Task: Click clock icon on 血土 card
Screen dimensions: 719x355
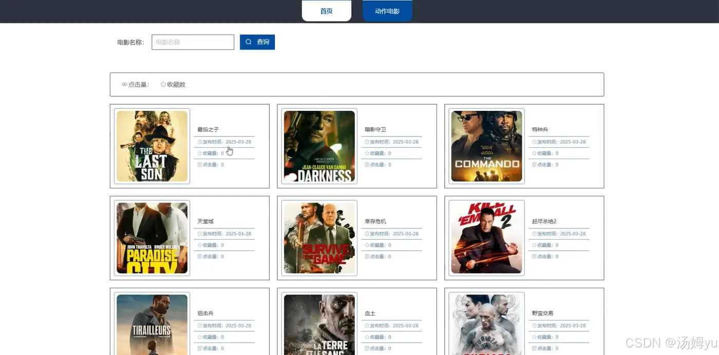Action: (x=367, y=326)
